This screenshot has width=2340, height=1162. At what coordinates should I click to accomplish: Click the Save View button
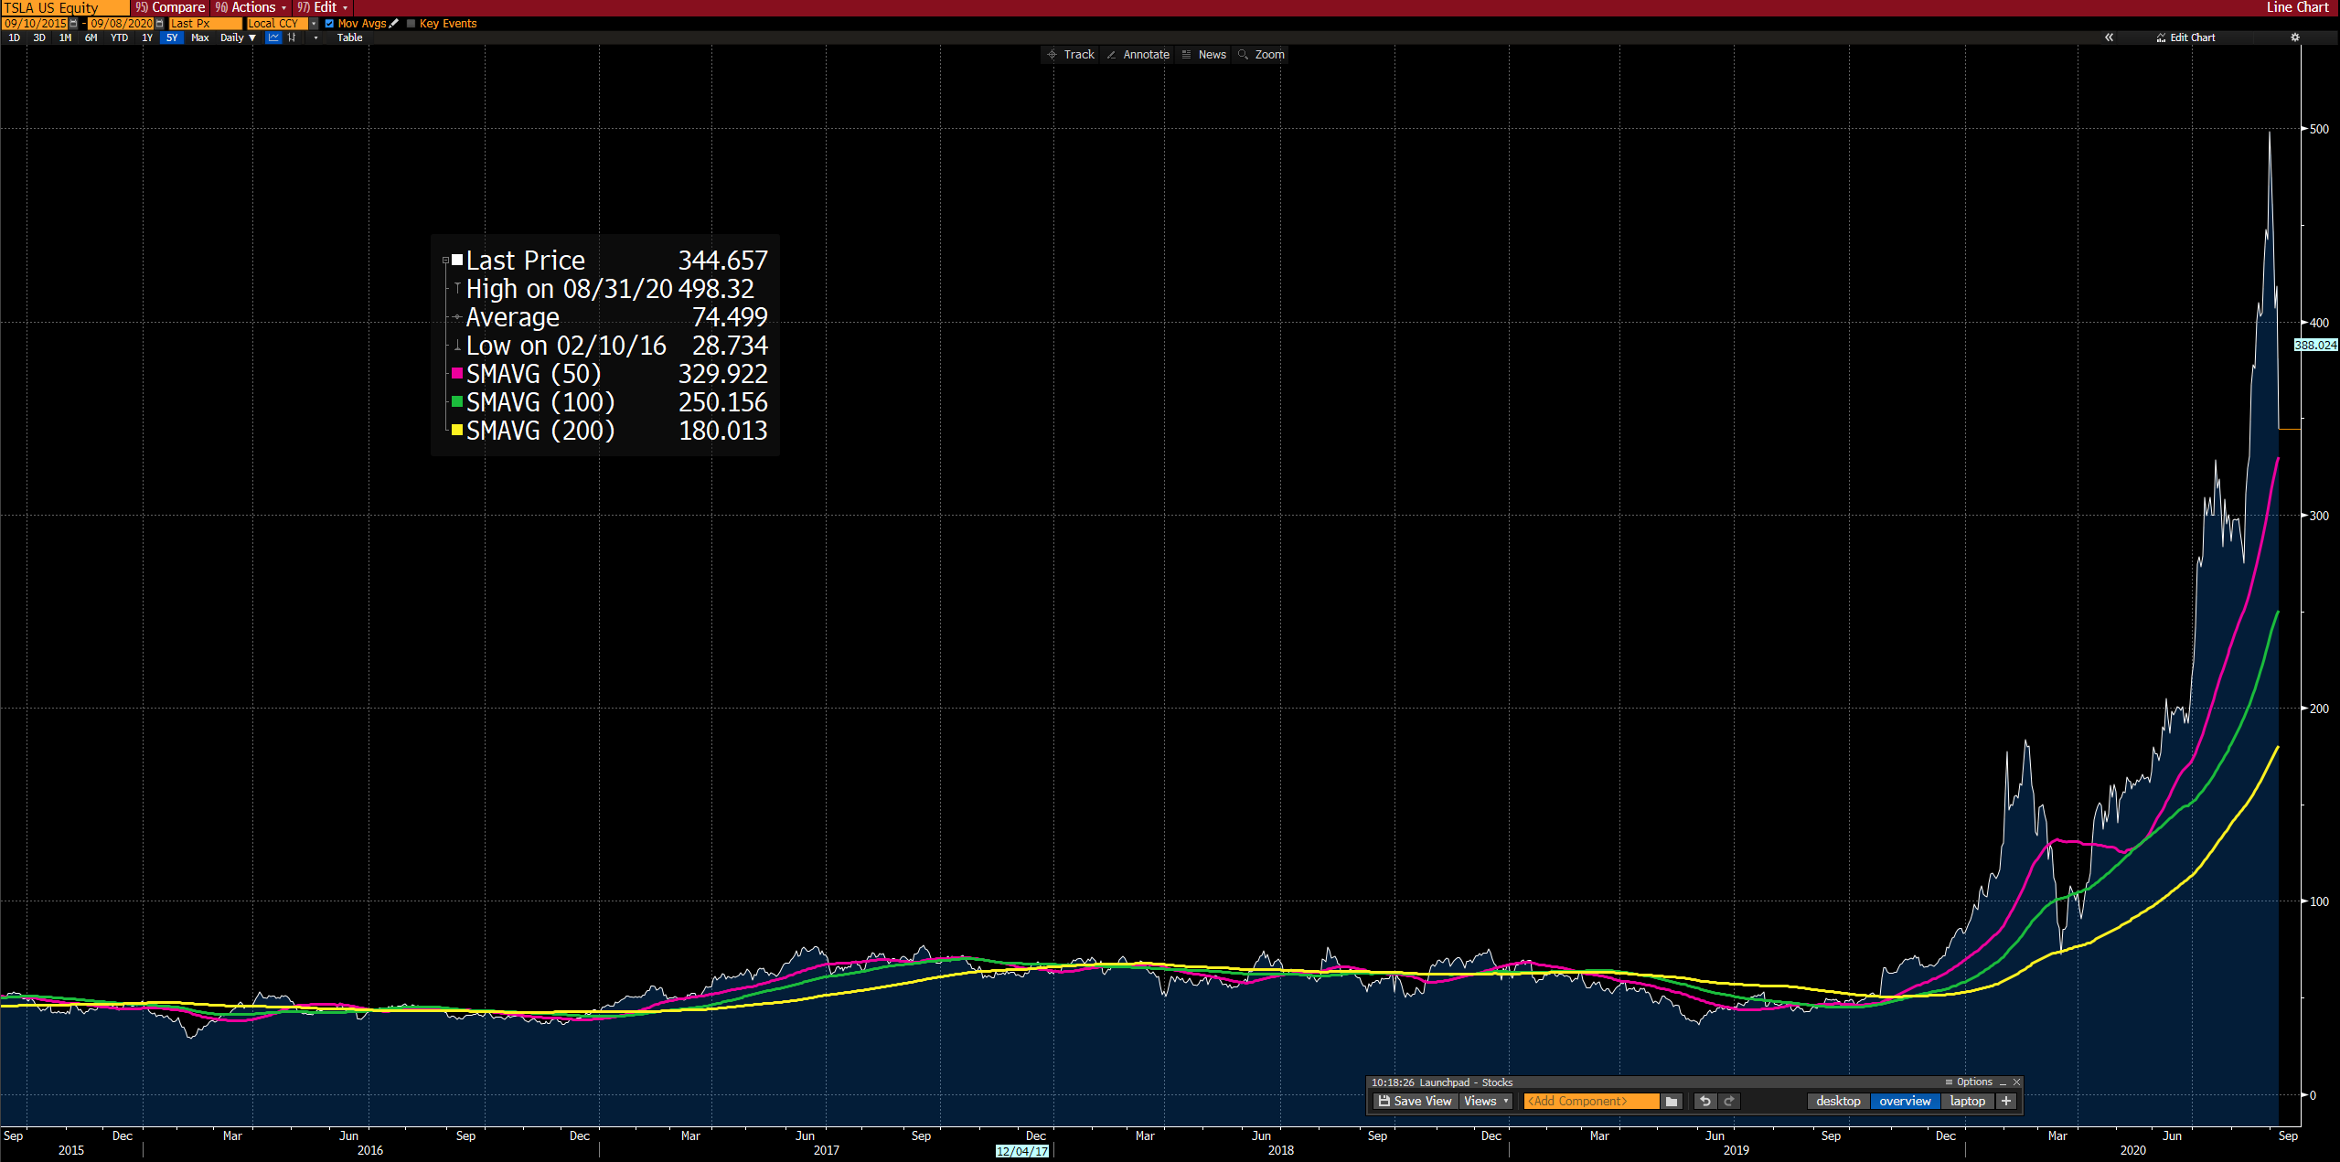(1415, 1102)
